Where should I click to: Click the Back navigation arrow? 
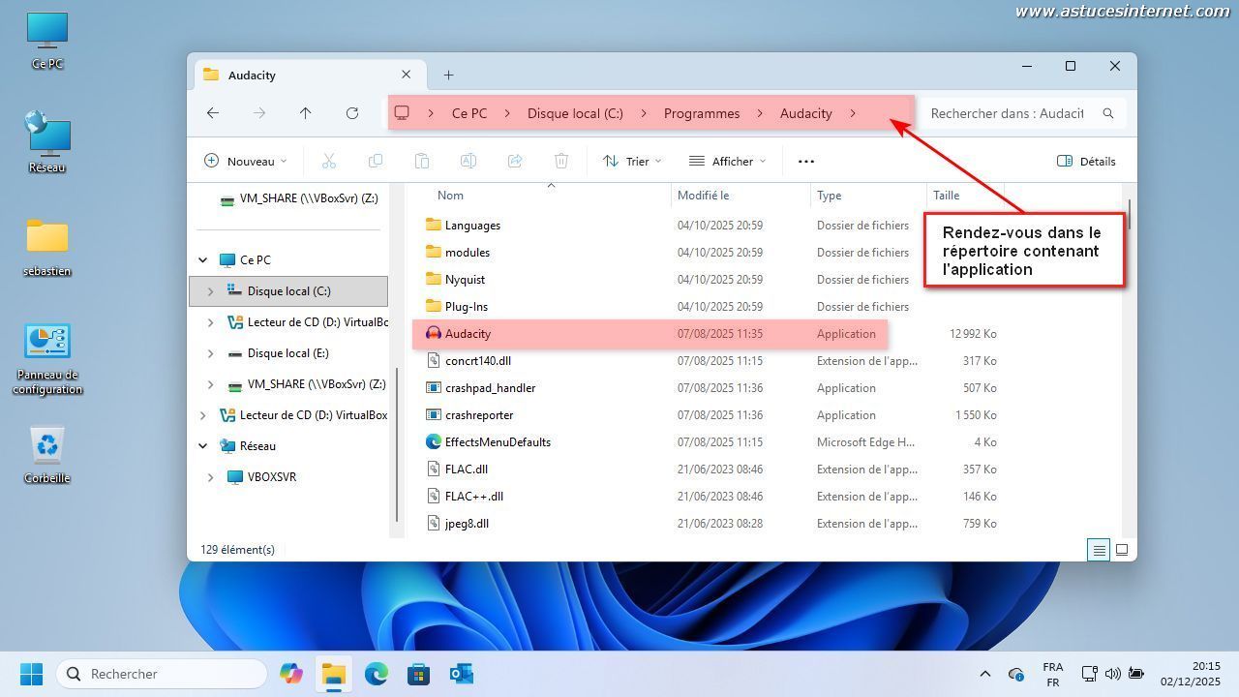pos(213,113)
